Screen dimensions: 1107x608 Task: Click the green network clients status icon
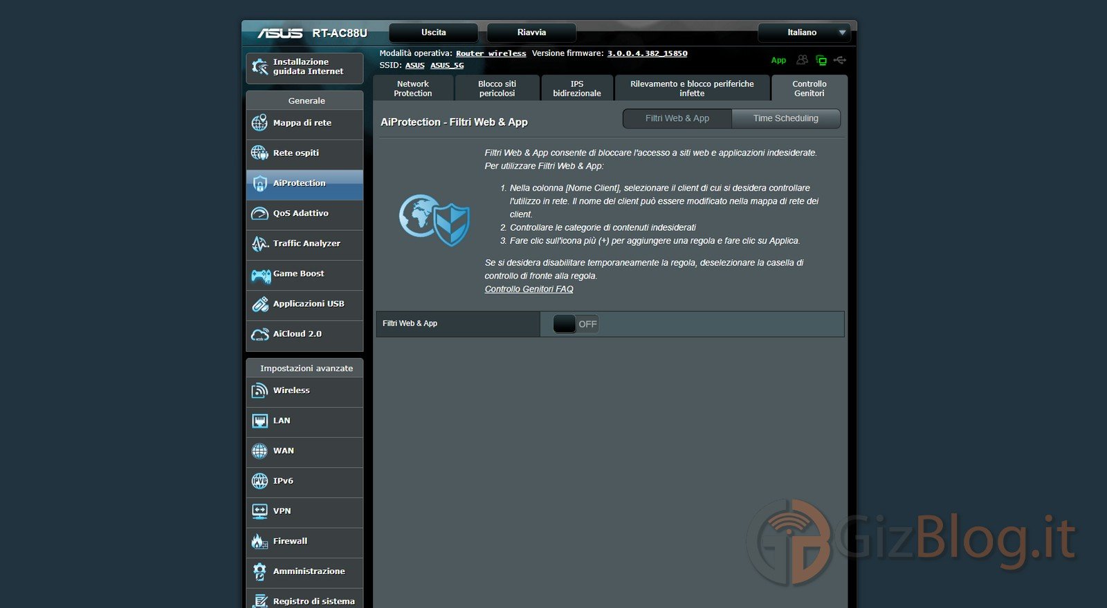(x=821, y=60)
